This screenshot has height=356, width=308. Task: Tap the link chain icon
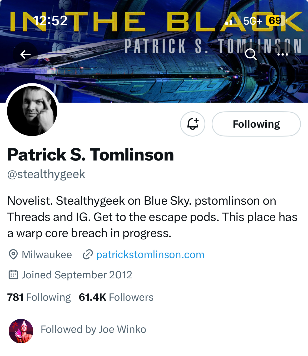point(88,254)
